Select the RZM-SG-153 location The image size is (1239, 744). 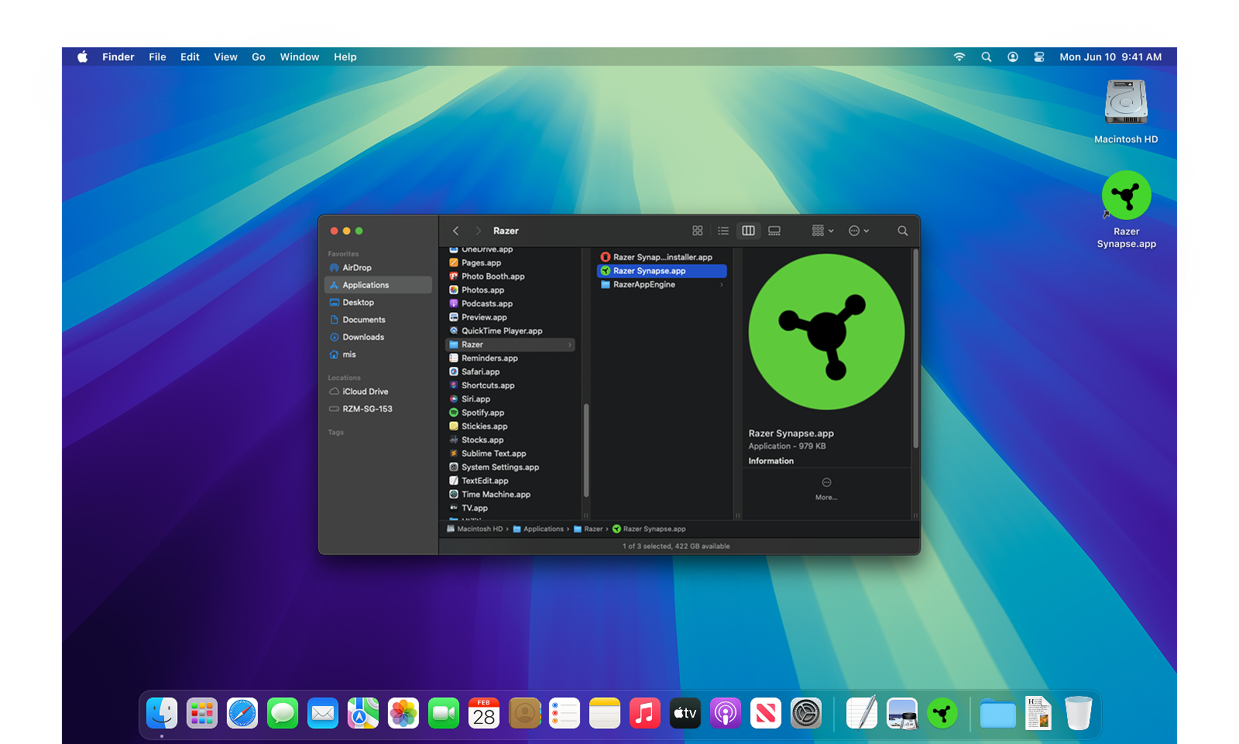tap(378, 409)
